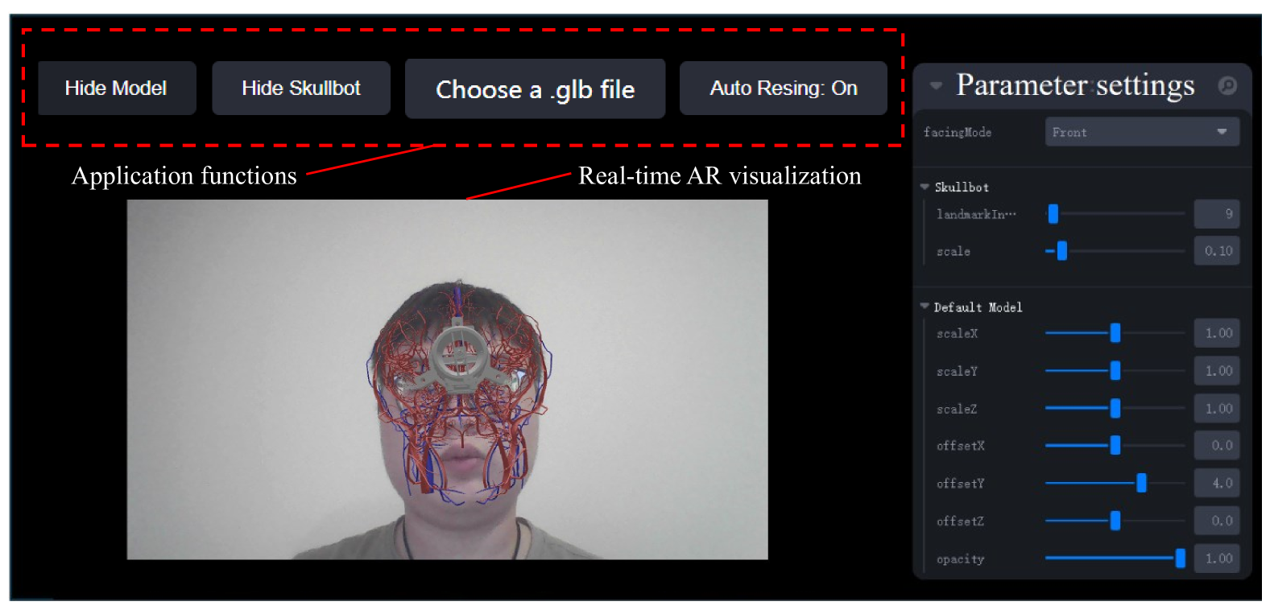This screenshot has width=1270, height=614.
Task: Select the scaleX value field
Action: (x=1217, y=333)
